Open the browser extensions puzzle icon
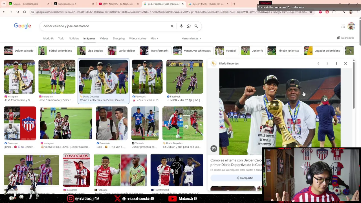 point(334,12)
